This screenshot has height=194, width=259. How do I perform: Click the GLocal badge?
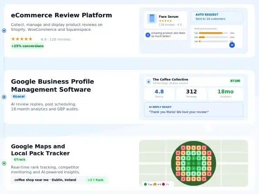coord(19,97)
